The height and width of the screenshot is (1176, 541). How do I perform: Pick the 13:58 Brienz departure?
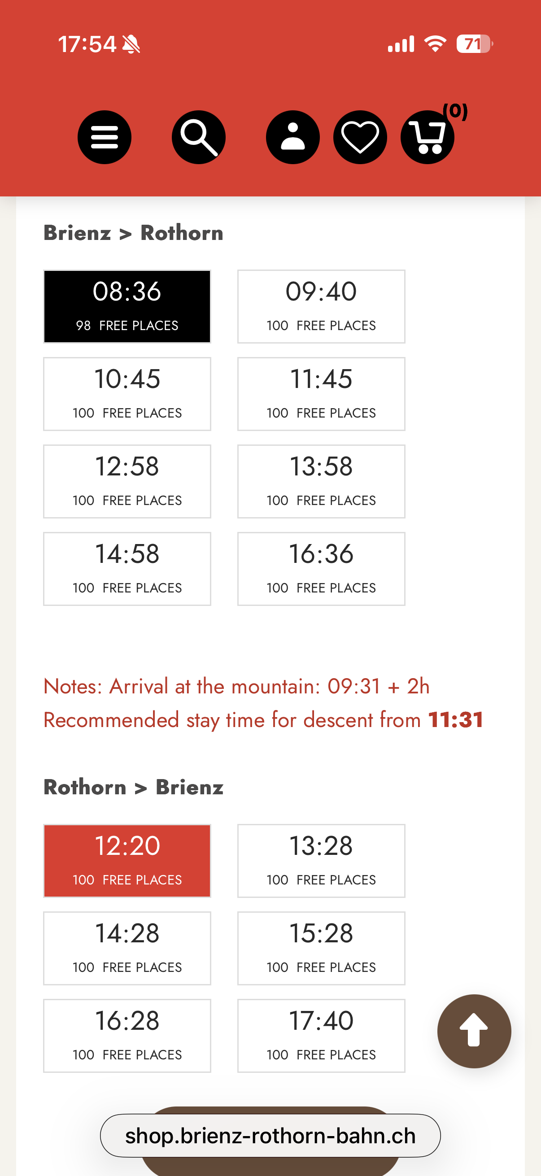point(321,481)
